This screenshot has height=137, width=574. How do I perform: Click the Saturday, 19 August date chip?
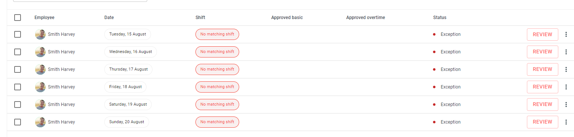tap(128, 105)
